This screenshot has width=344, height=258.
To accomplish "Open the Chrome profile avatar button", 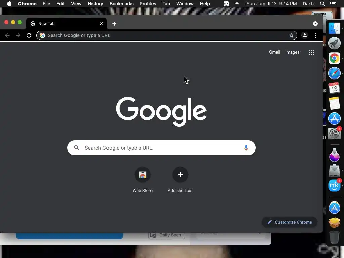I will tap(304, 35).
